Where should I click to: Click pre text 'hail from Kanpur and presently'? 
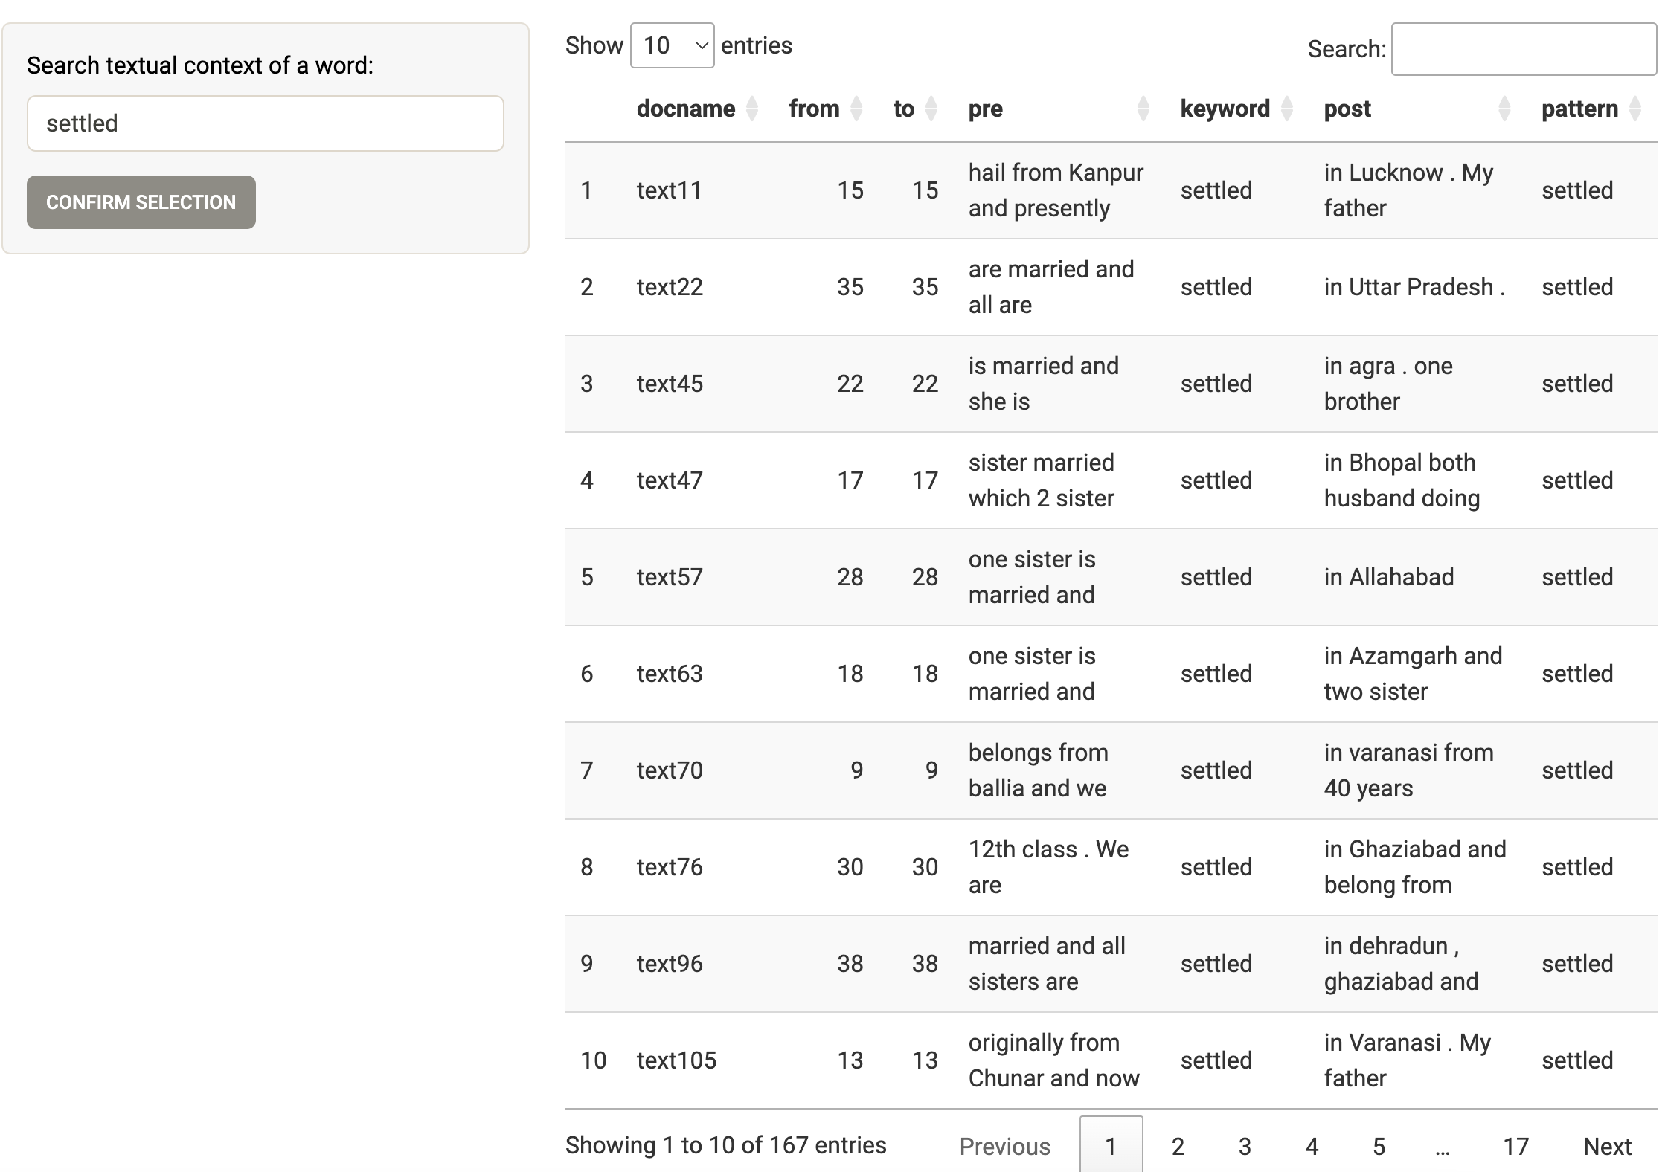click(1056, 190)
